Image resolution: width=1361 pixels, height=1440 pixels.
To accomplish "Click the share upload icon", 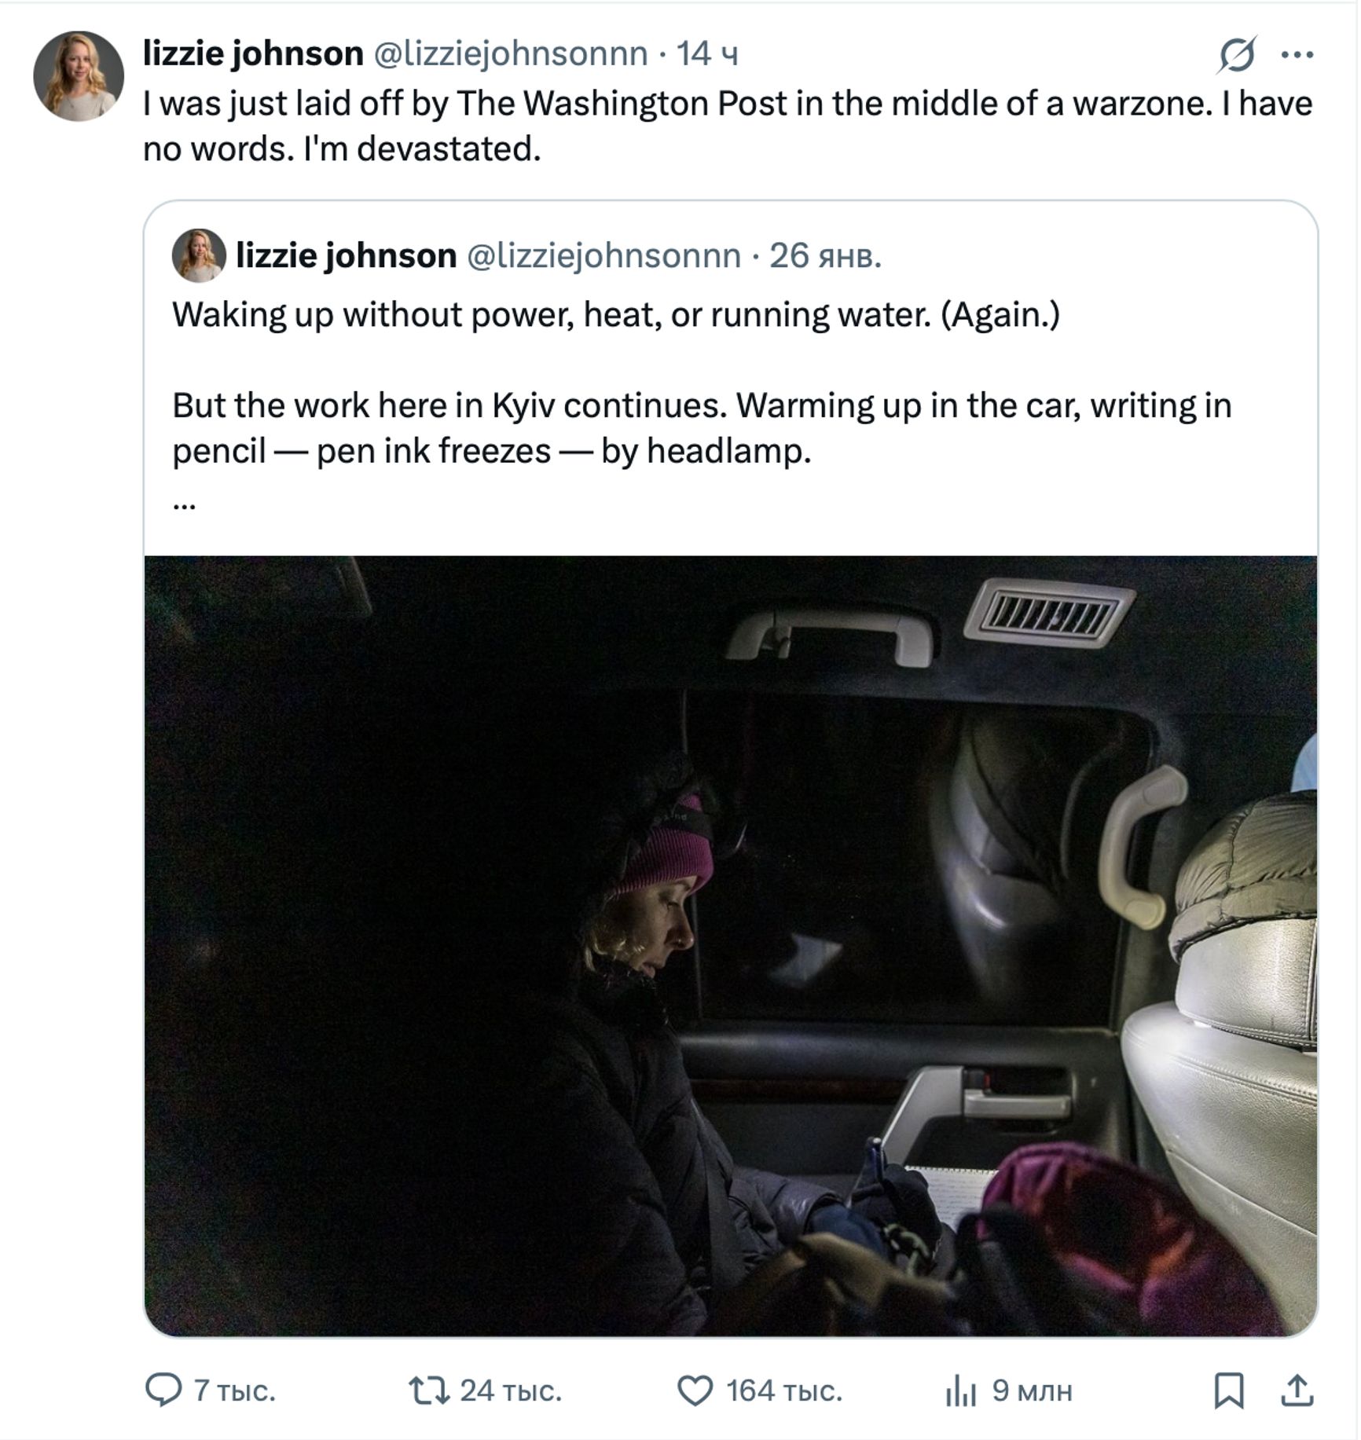I will click(1297, 1390).
